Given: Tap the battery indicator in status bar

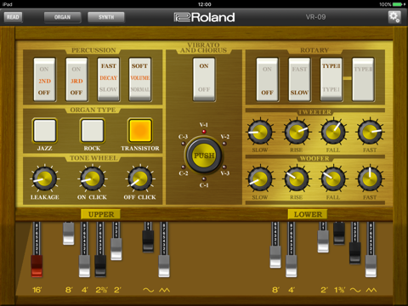Looking at the screenshot, I should [398, 4].
